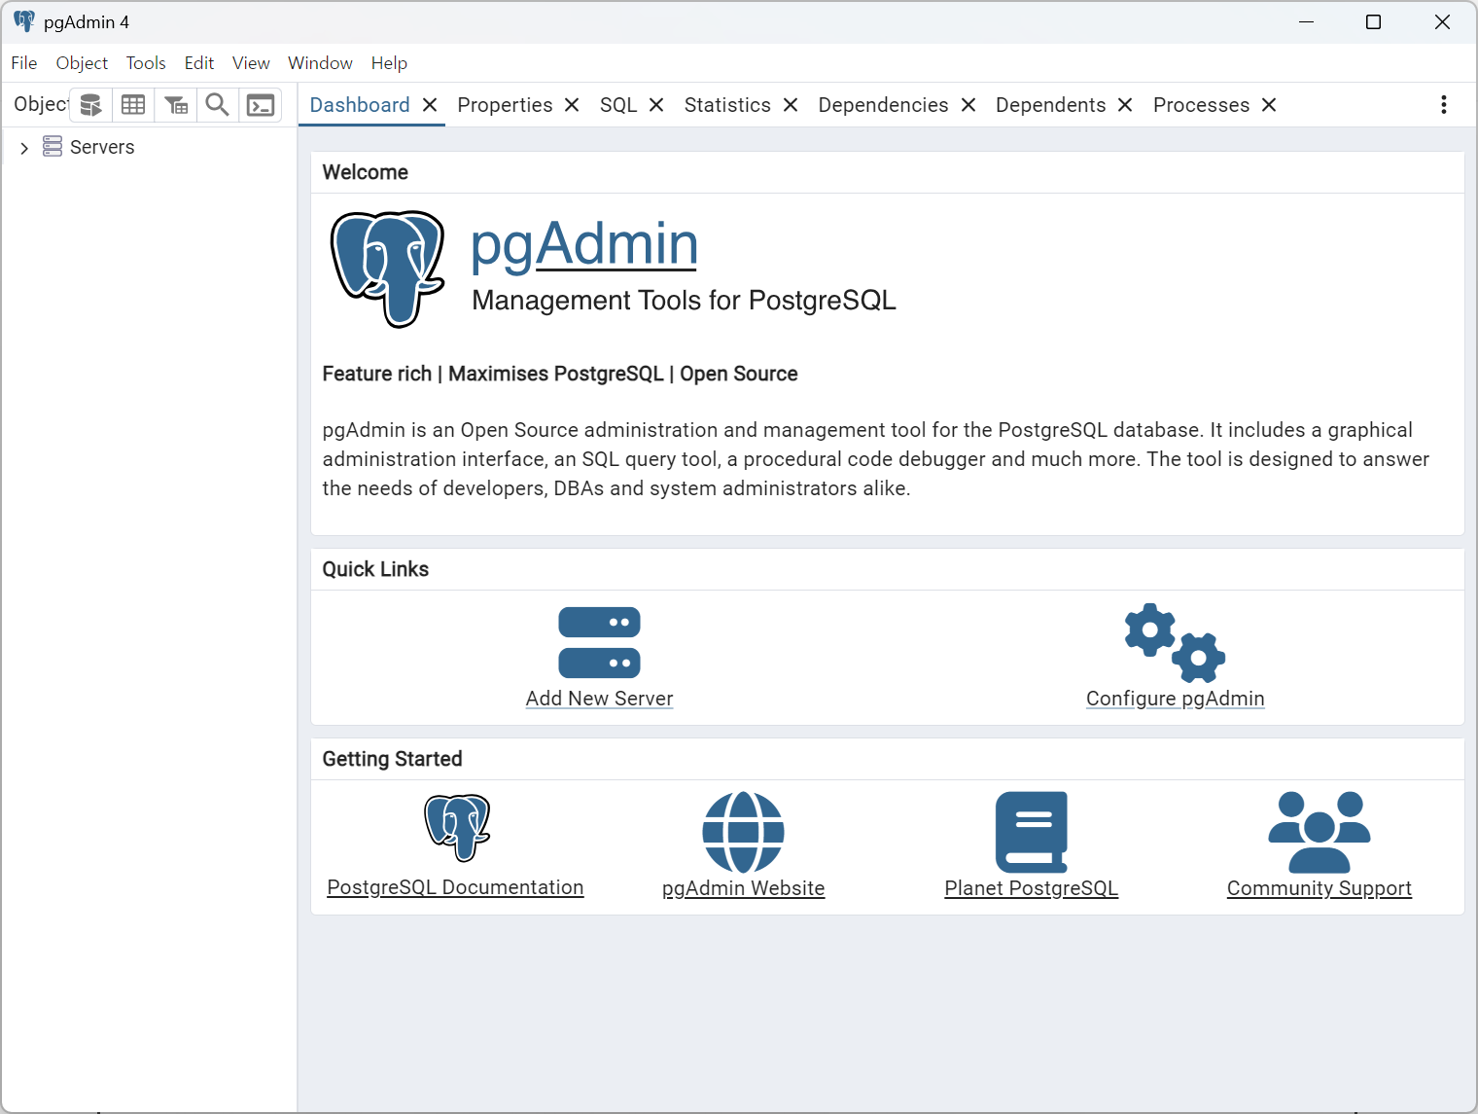Open the Window menu

point(320,63)
